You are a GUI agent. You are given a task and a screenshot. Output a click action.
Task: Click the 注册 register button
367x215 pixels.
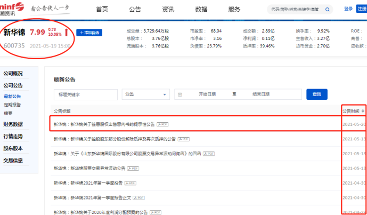tap(361, 9)
